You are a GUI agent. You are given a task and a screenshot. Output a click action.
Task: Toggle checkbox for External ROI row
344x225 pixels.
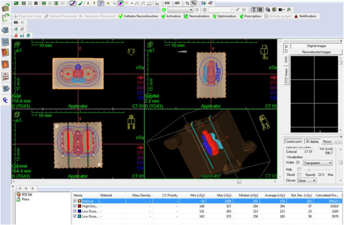[75, 201]
